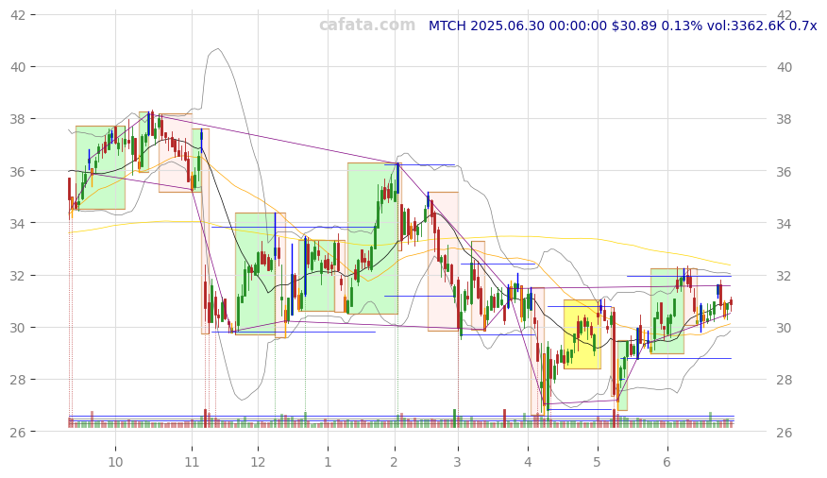
Task: Click the MTCH 2025.06.30 chart title text
Action: [622, 26]
